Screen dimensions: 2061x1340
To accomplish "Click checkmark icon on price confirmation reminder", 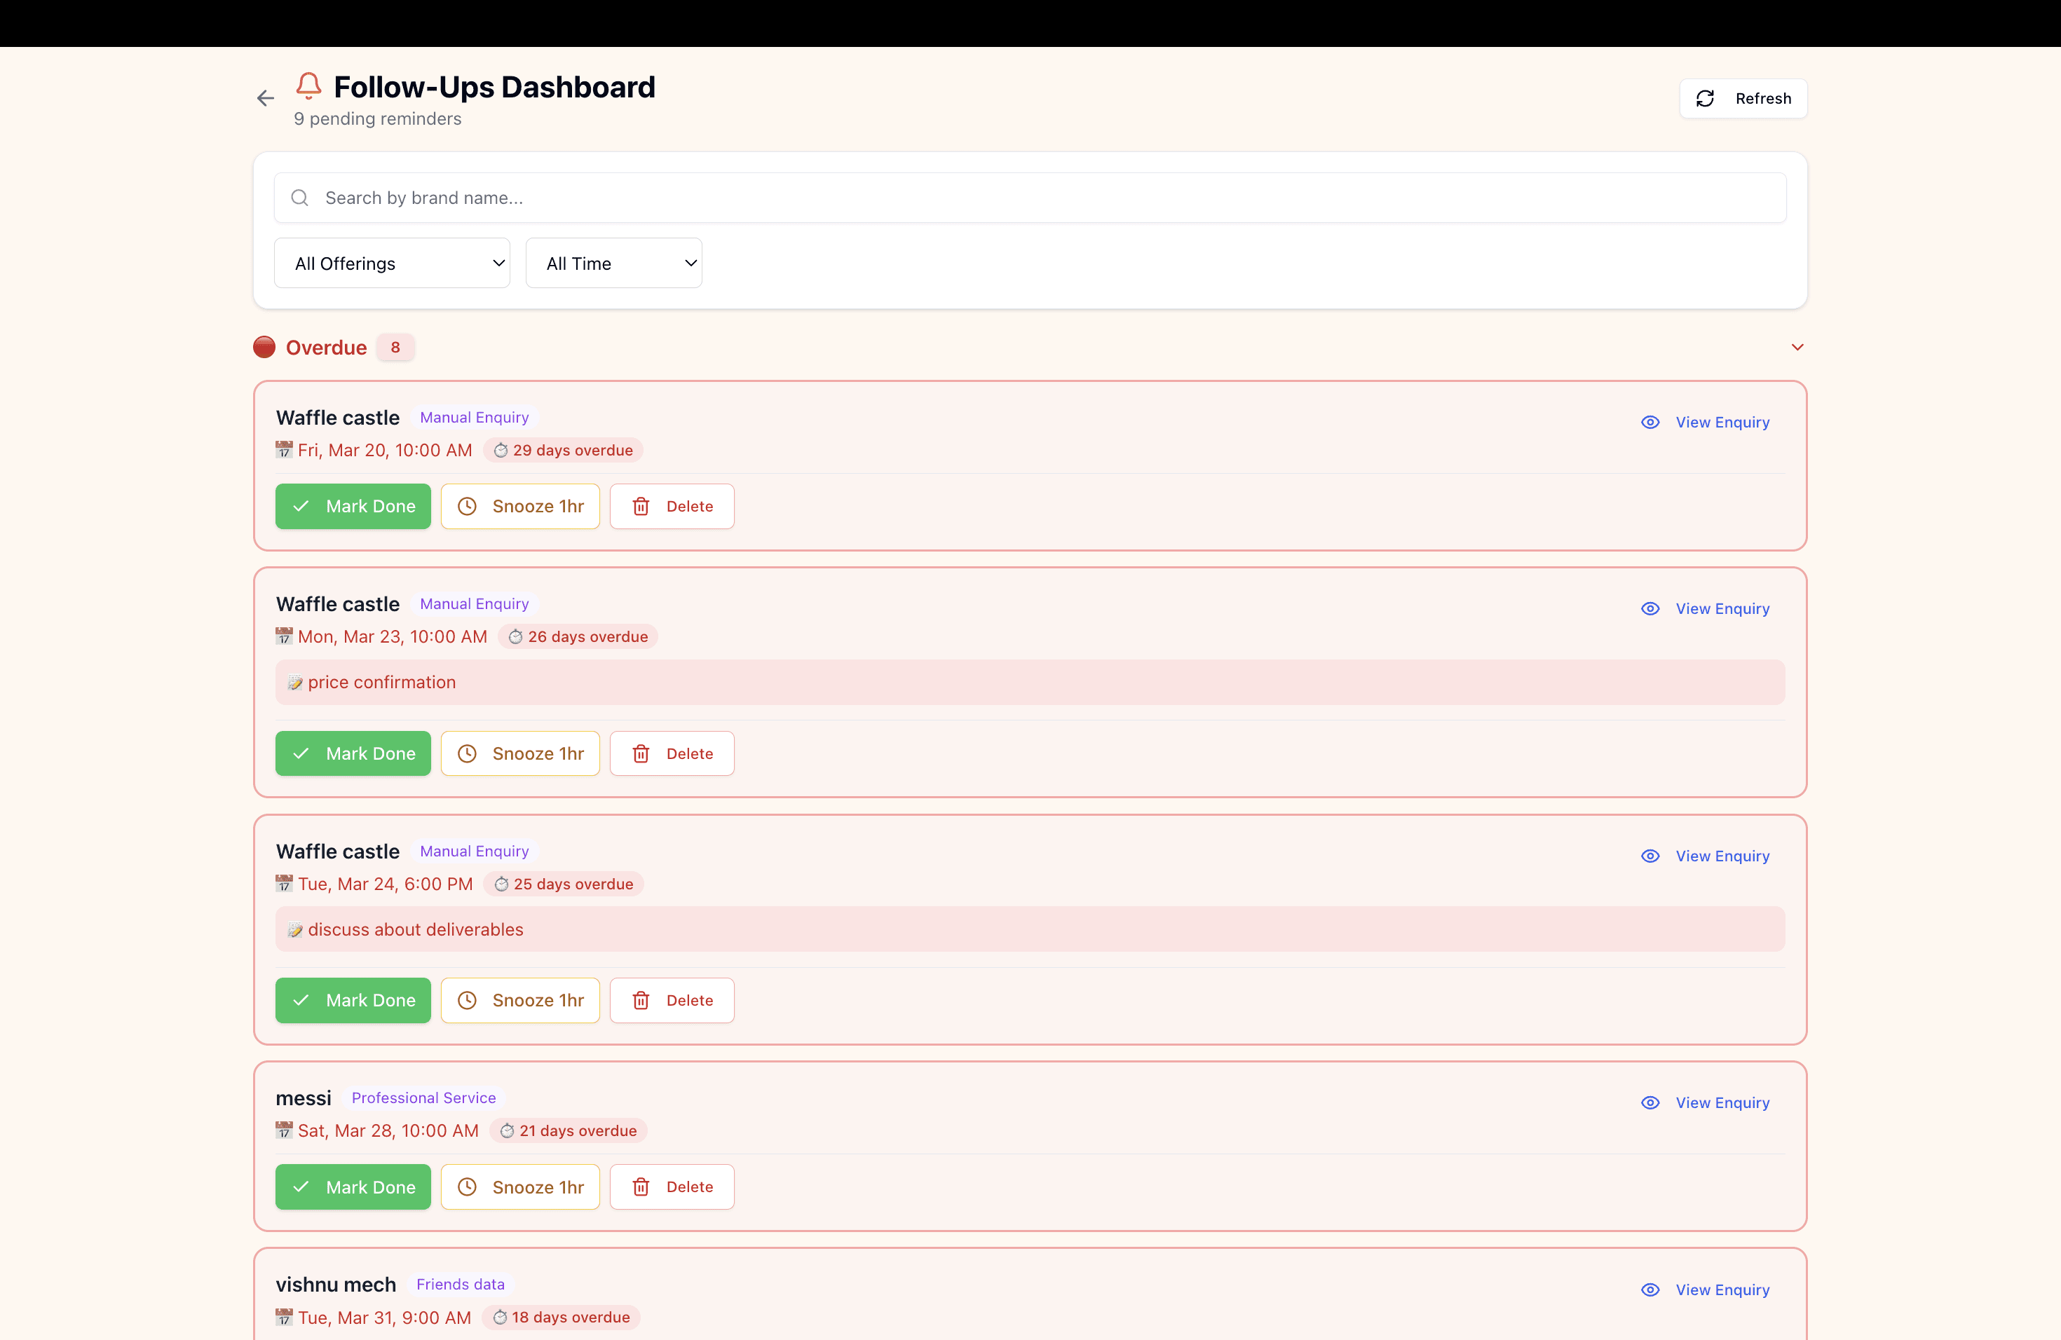I will 301,754.
